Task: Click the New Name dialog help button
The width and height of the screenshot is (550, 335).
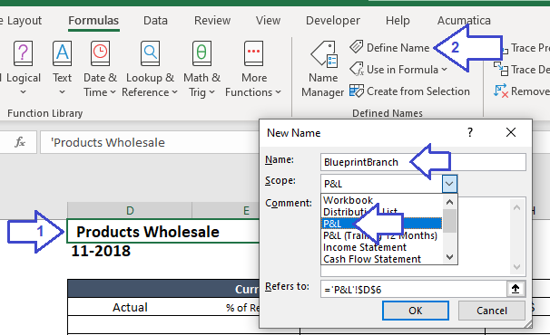Action: point(470,132)
